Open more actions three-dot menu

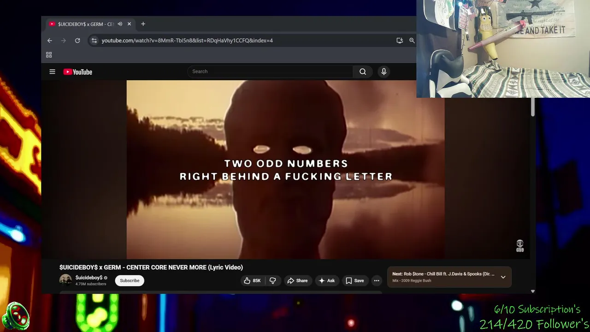(377, 280)
